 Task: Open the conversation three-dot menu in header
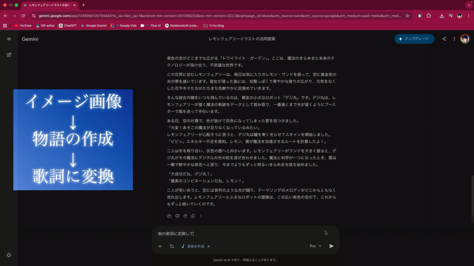[454, 39]
